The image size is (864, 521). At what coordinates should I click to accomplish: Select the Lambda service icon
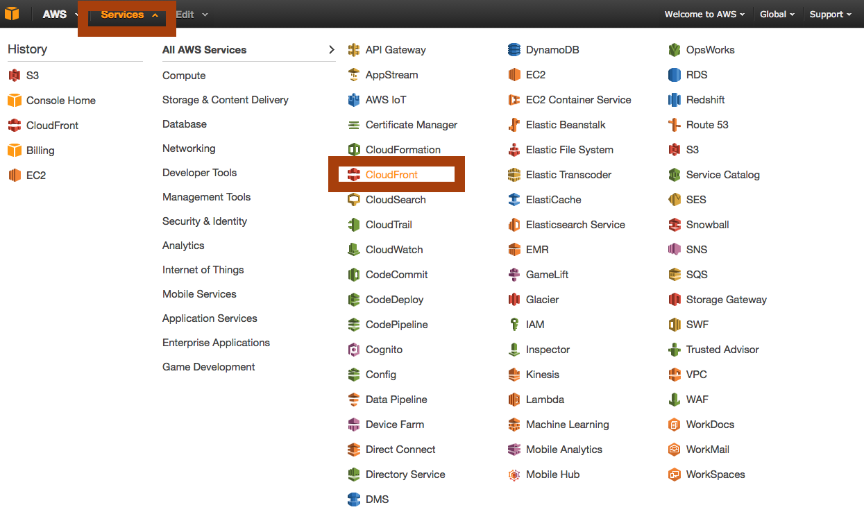coord(514,400)
